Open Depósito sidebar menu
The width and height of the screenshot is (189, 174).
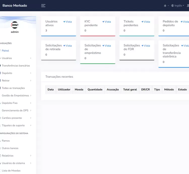tap(7, 73)
